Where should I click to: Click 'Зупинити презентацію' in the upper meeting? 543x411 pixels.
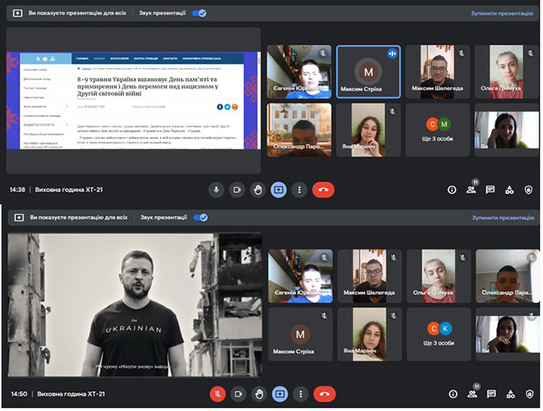pyautogui.click(x=501, y=13)
